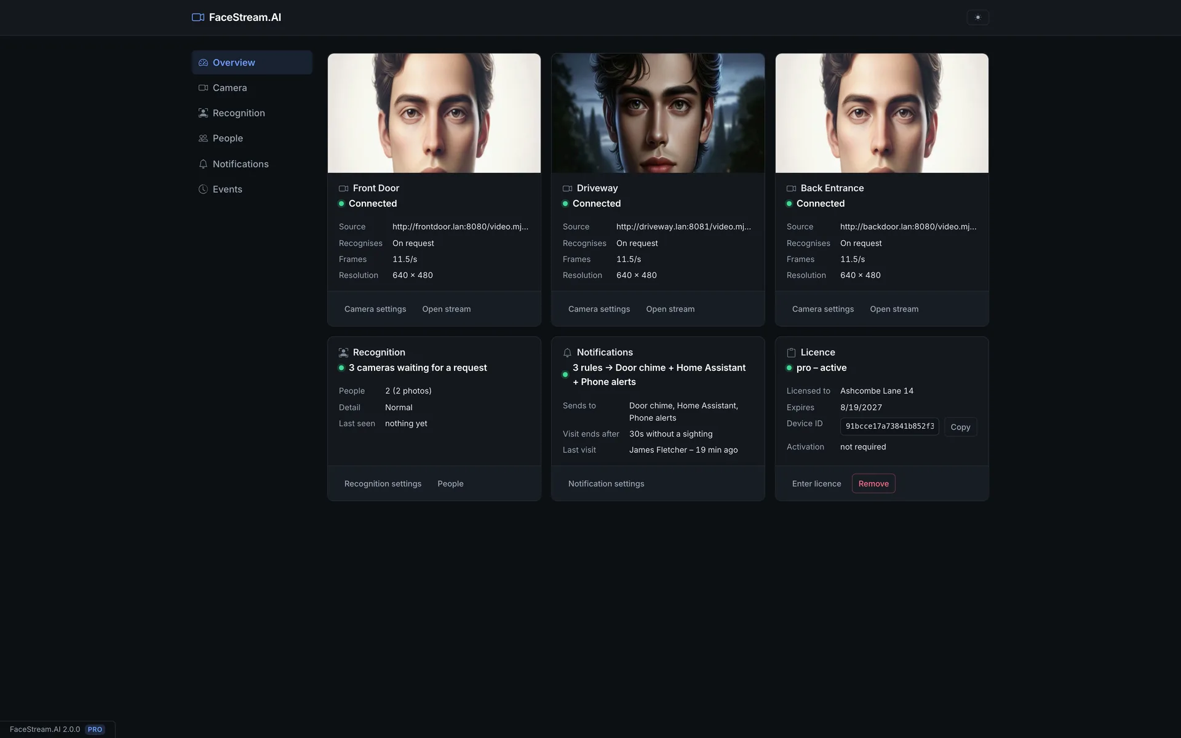The height and width of the screenshot is (738, 1181).
Task: Click green dot beside 3 rules notification status
Action: pyautogui.click(x=565, y=375)
